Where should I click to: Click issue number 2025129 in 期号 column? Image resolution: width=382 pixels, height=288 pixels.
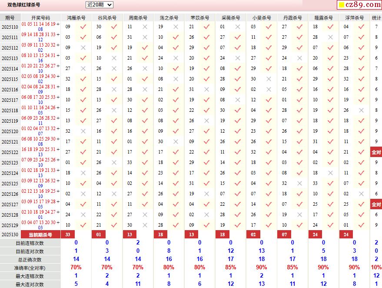pyautogui.click(x=10, y=225)
